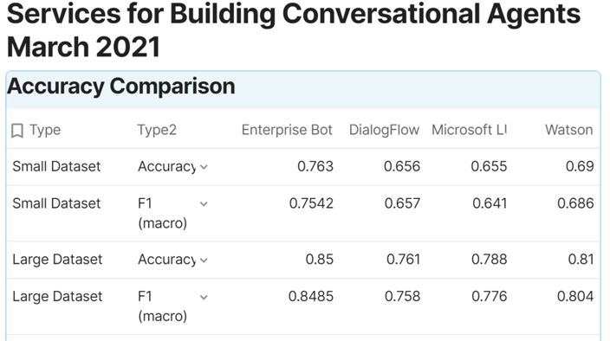Expand the Large Dataset F1 (macro) chevron
Screen dimensions: 610x341
tap(204, 298)
